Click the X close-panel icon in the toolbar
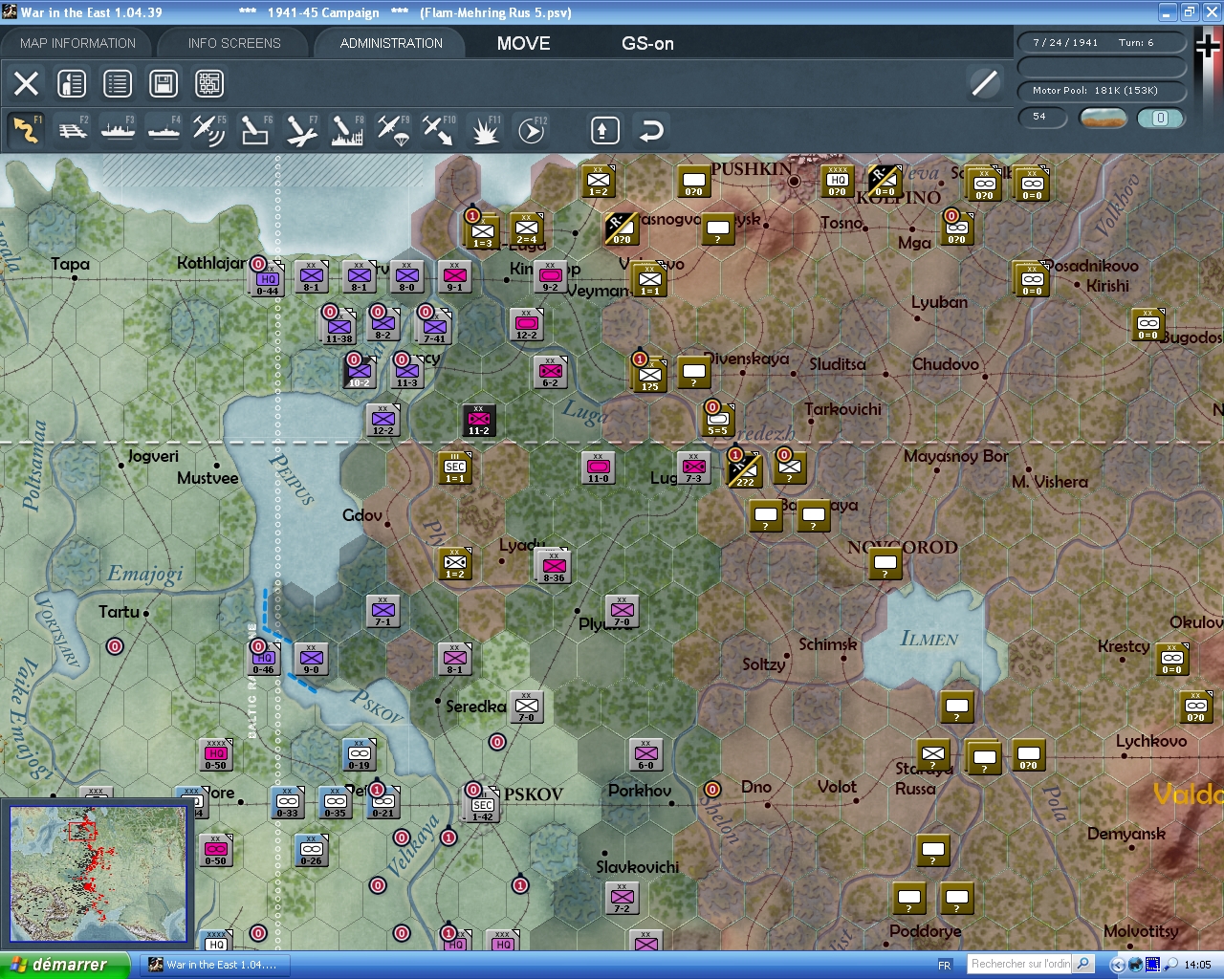 (27, 84)
